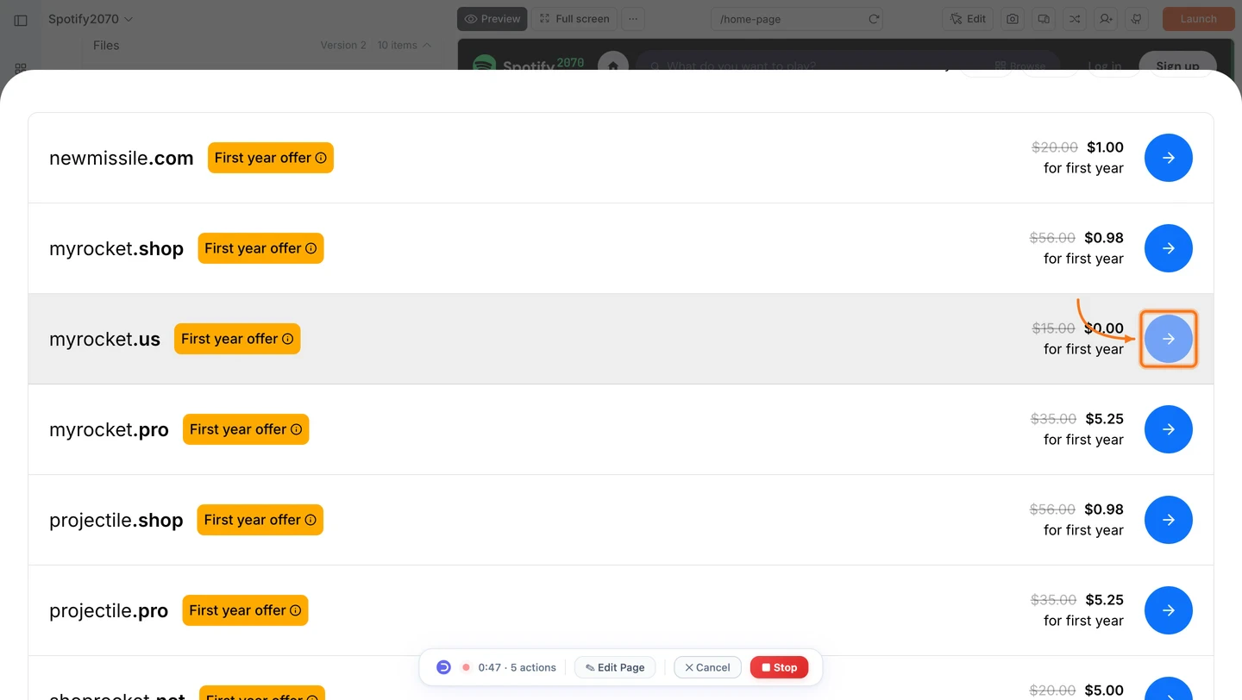Click Edit Page in the bottom bar
Screen dimensions: 1242x700
(x=614, y=666)
